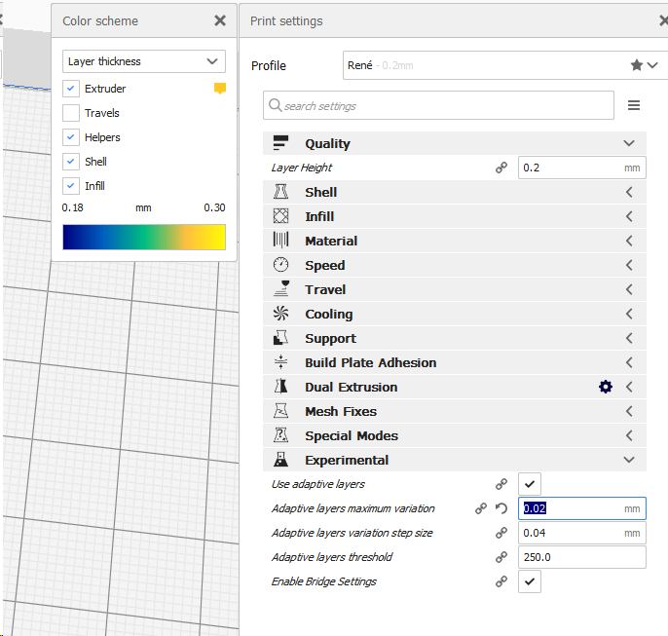This screenshot has height=636, width=668.
Task: Click the Quality category icon
Action: point(280,143)
